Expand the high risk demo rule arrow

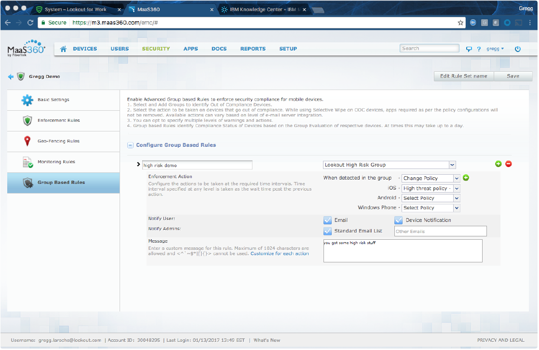[x=138, y=165]
